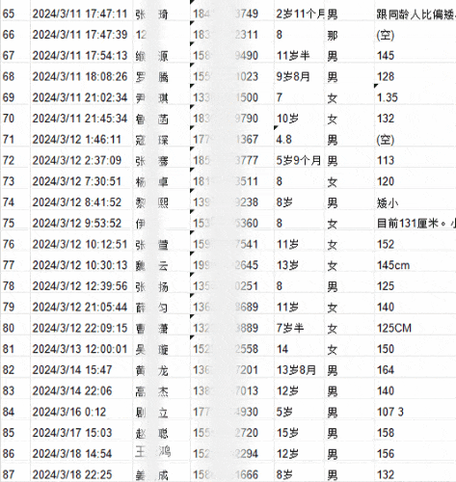This screenshot has width=456, height=482.
Task: Select age cell 9岁8月
Action: [x=300, y=76]
